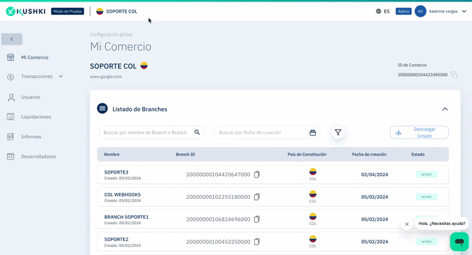Click the Kushki logo
The height and width of the screenshot is (255, 472).
[x=25, y=11]
